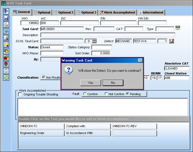
Task: Click the A/C field showing 300
Action: 50,23
